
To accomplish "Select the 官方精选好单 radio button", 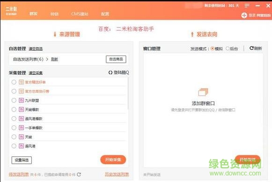I will (14, 82).
